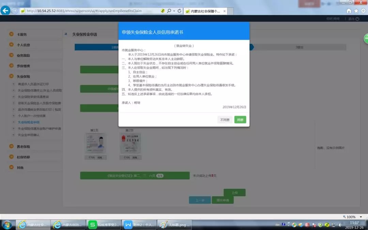Collapse the 失业保险 sidebar section
Screen dimensions: 368x230
(23, 77)
